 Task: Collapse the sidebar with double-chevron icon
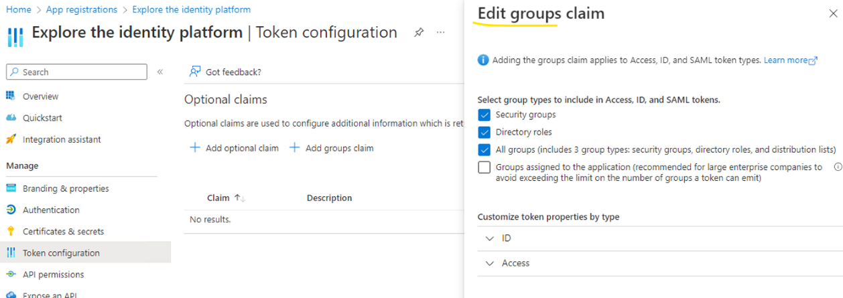pos(160,72)
